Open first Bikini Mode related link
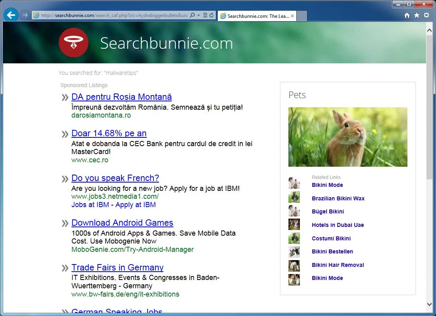 tap(327, 185)
